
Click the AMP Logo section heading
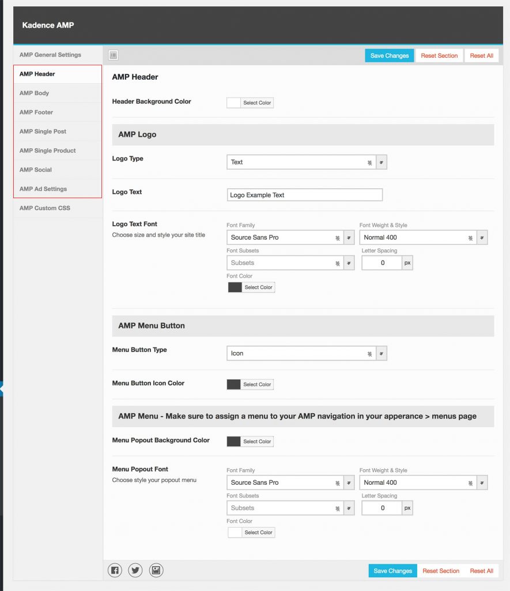pyautogui.click(x=137, y=134)
